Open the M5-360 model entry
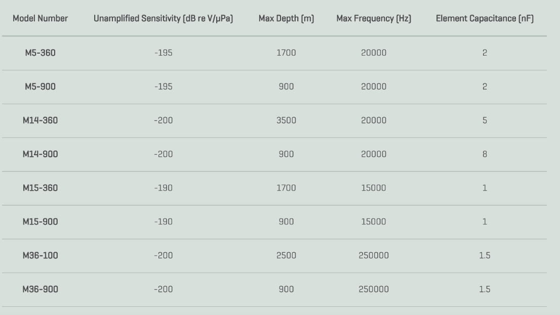This screenshot has width=560, height=315. point(41,53)
